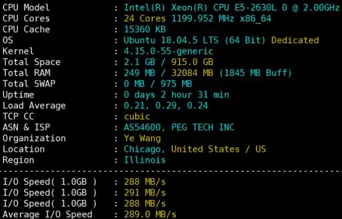Click the 915.0 GB total space value
342x219 pixels.
point(192,62)
